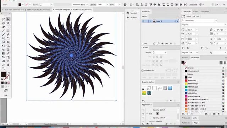Click Create New Layer icon
Viewport: 227px width, 128px height.
point(171,43)
